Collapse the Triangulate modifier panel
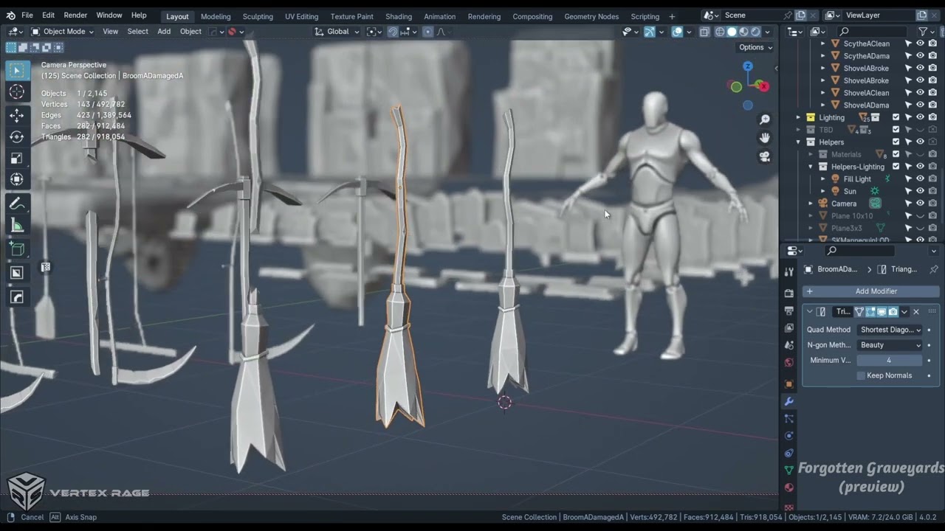This screenshot has height=531, width=945. pos(810,312)
